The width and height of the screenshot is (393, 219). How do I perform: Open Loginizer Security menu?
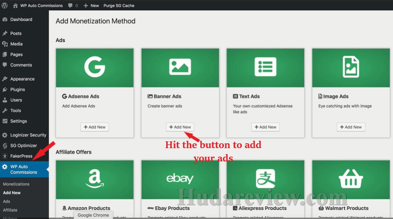pos(24,135)
